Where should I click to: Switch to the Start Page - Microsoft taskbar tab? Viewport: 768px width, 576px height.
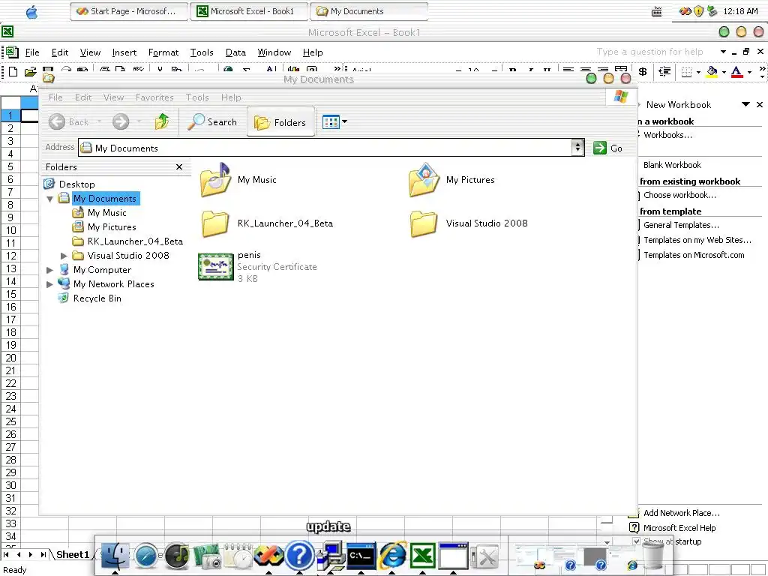[x=129, y=11]
